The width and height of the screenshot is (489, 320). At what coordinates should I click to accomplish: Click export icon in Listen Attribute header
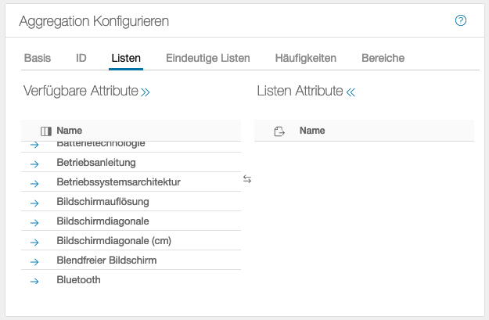(279, 131)
